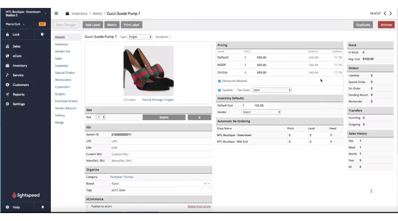The height and width of the screenshot is (221, 398).
Task: Click the Reports chart icon
Action: tap(8, 95)
